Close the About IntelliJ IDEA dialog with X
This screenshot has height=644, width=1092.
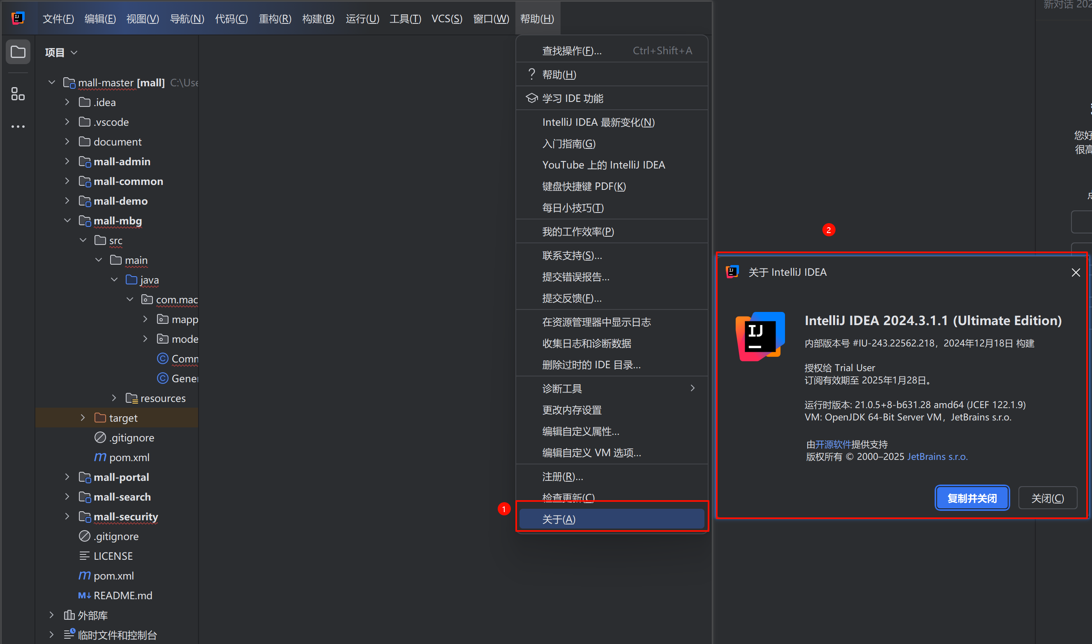[1076, 272]
